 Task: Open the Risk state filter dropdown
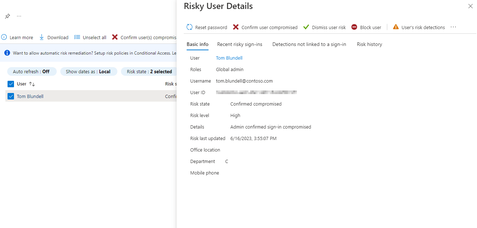pyautogui.click(x=149, y=71)
